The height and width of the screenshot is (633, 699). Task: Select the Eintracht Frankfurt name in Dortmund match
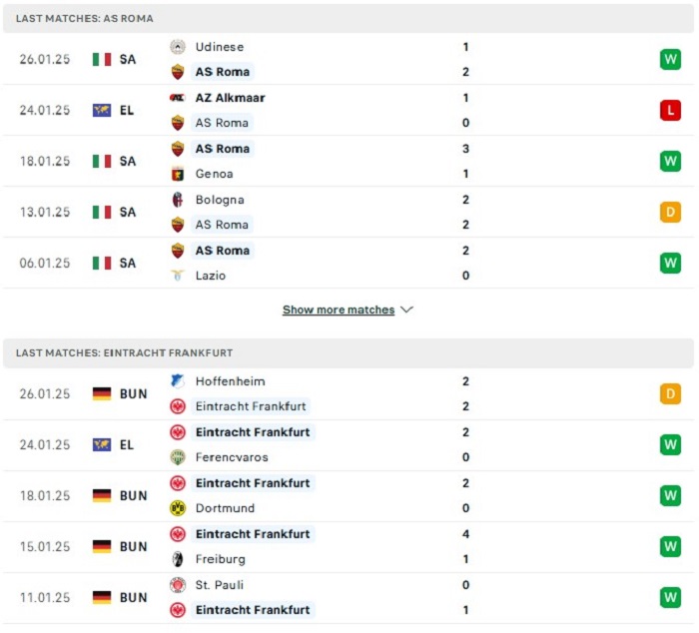click(253, 483)
